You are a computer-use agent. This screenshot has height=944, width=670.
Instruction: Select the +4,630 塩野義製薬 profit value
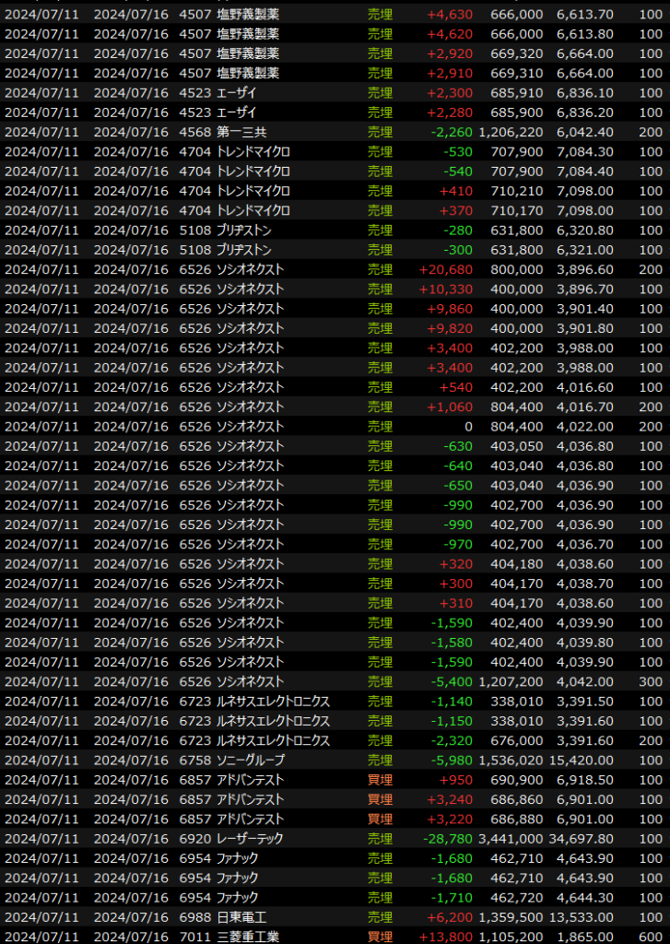(450, 14)
